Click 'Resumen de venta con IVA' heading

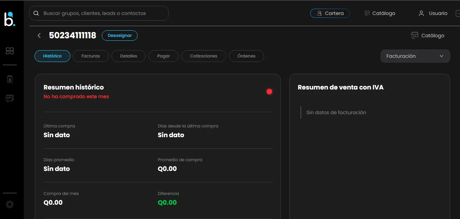click(340, 87)
